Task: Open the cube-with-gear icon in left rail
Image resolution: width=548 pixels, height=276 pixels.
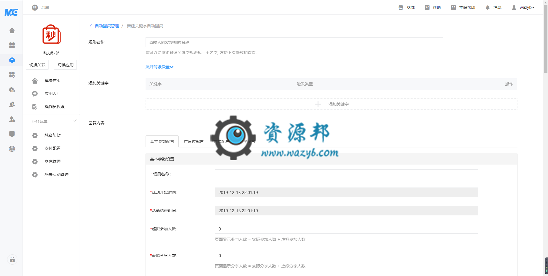Action: (x=12, y=90)
